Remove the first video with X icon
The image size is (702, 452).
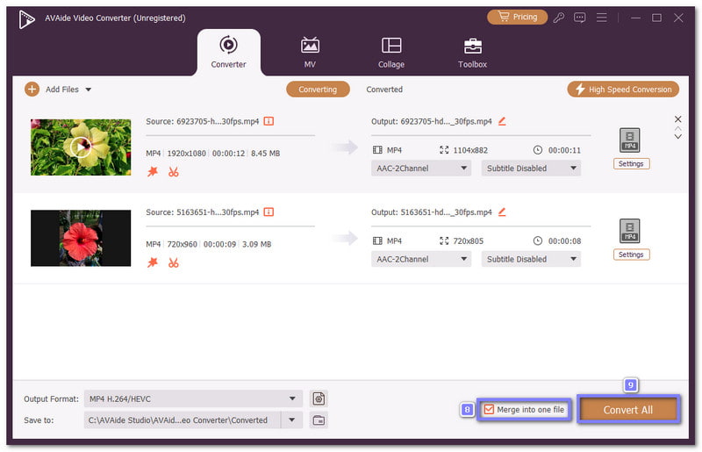pos(677,119)
